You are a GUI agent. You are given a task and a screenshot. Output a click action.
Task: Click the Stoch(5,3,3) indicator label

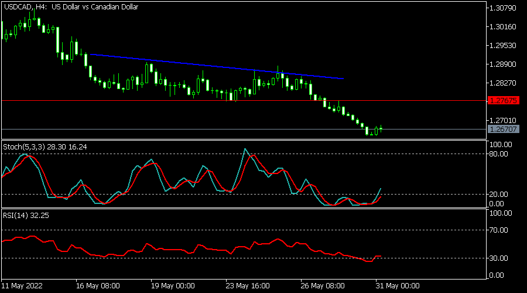45,147
